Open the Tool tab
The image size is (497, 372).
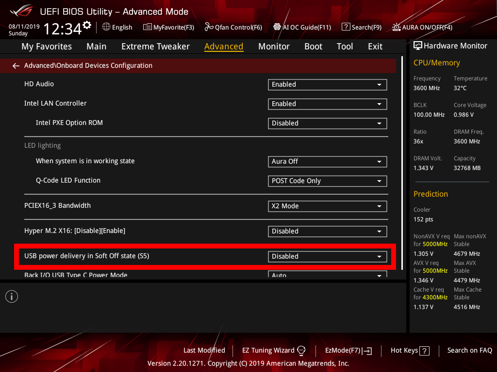point(345,46)
